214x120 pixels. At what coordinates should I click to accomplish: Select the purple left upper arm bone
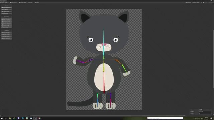click(89, 61)
